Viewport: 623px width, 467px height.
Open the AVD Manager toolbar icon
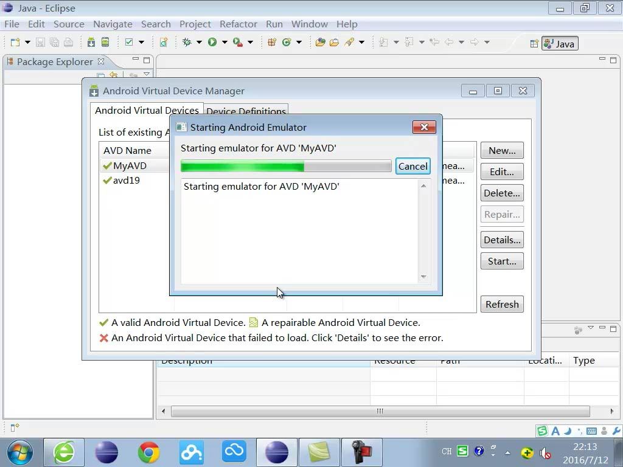pos(105,42)
